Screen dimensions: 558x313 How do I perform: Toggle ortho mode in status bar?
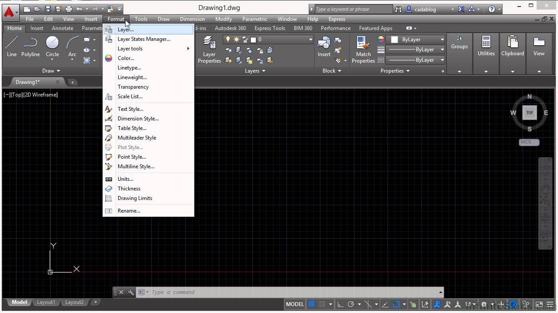coord(340,304)
